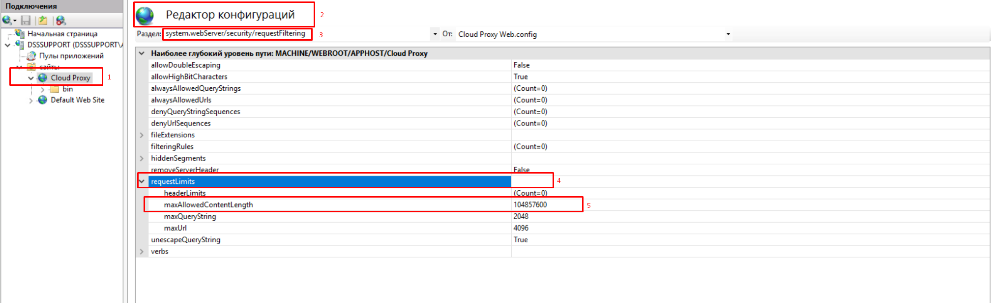Screen dimensions: 995x303
Task: Open Пулы приложений in the tree
Action: coord(71,56)
